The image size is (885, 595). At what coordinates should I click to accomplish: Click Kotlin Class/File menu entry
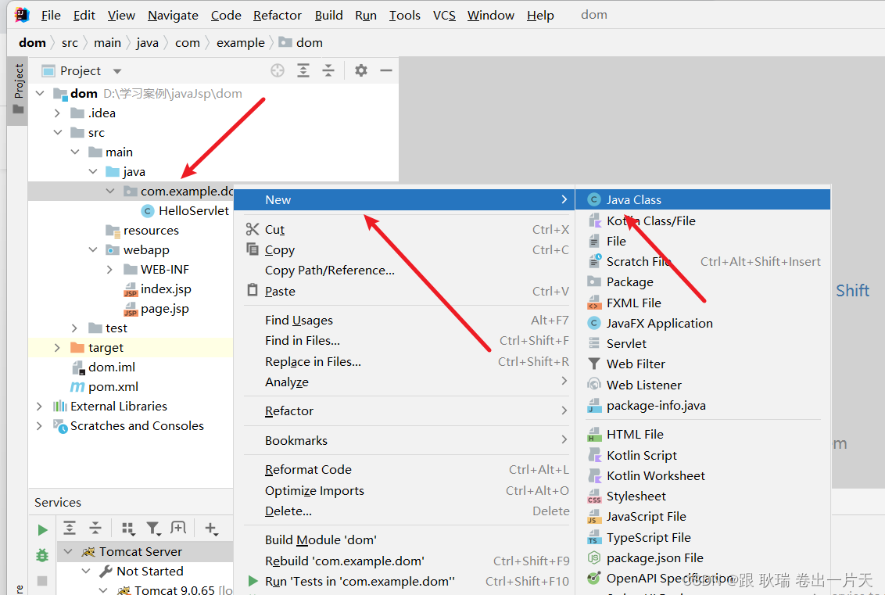(x=645, y=220)
